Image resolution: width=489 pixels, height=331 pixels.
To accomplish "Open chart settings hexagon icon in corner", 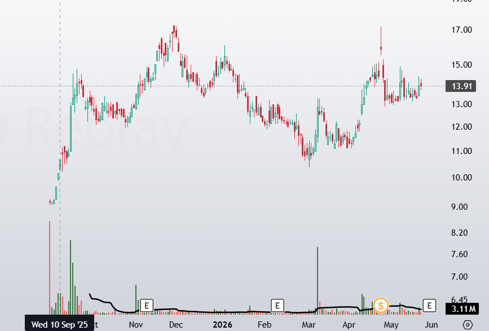I will (468, 325).
